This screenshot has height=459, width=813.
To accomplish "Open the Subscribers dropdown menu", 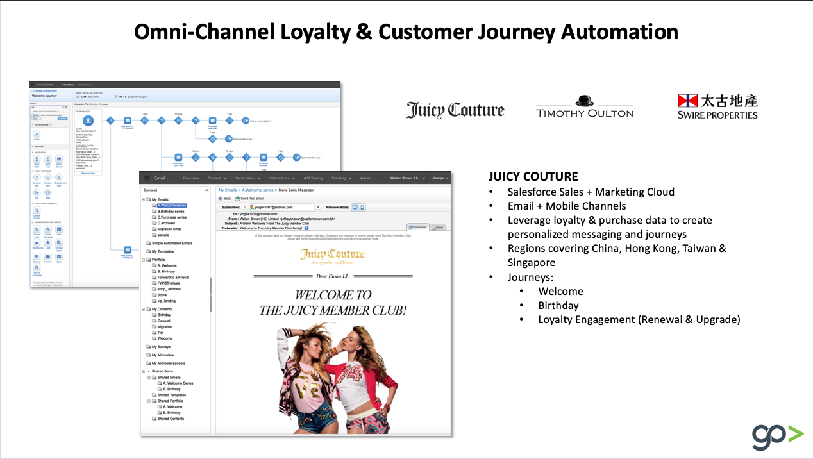I will tap(247, 178).
